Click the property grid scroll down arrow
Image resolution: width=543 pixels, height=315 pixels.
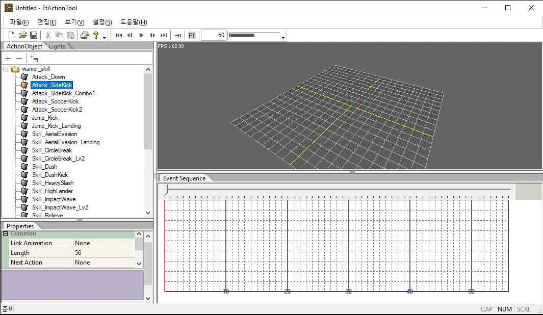pos(139,264)
